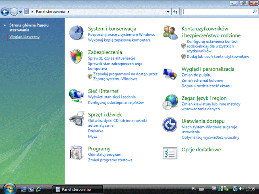259x194 pixels.
Task: Click the Zabezpieczenia shield icon
Action: click(x=76, y=56)
